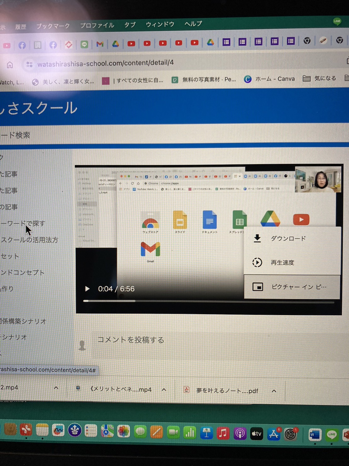
Task: Open Apple TV from the Dock
Action: (256, 434)
